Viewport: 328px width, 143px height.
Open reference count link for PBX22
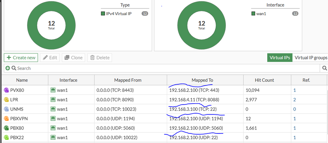pos(295,137)
